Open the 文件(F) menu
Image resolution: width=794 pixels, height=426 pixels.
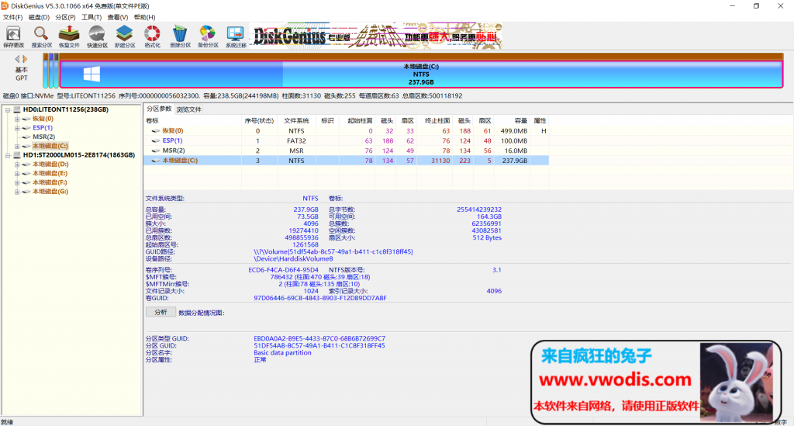pos(12,17)
